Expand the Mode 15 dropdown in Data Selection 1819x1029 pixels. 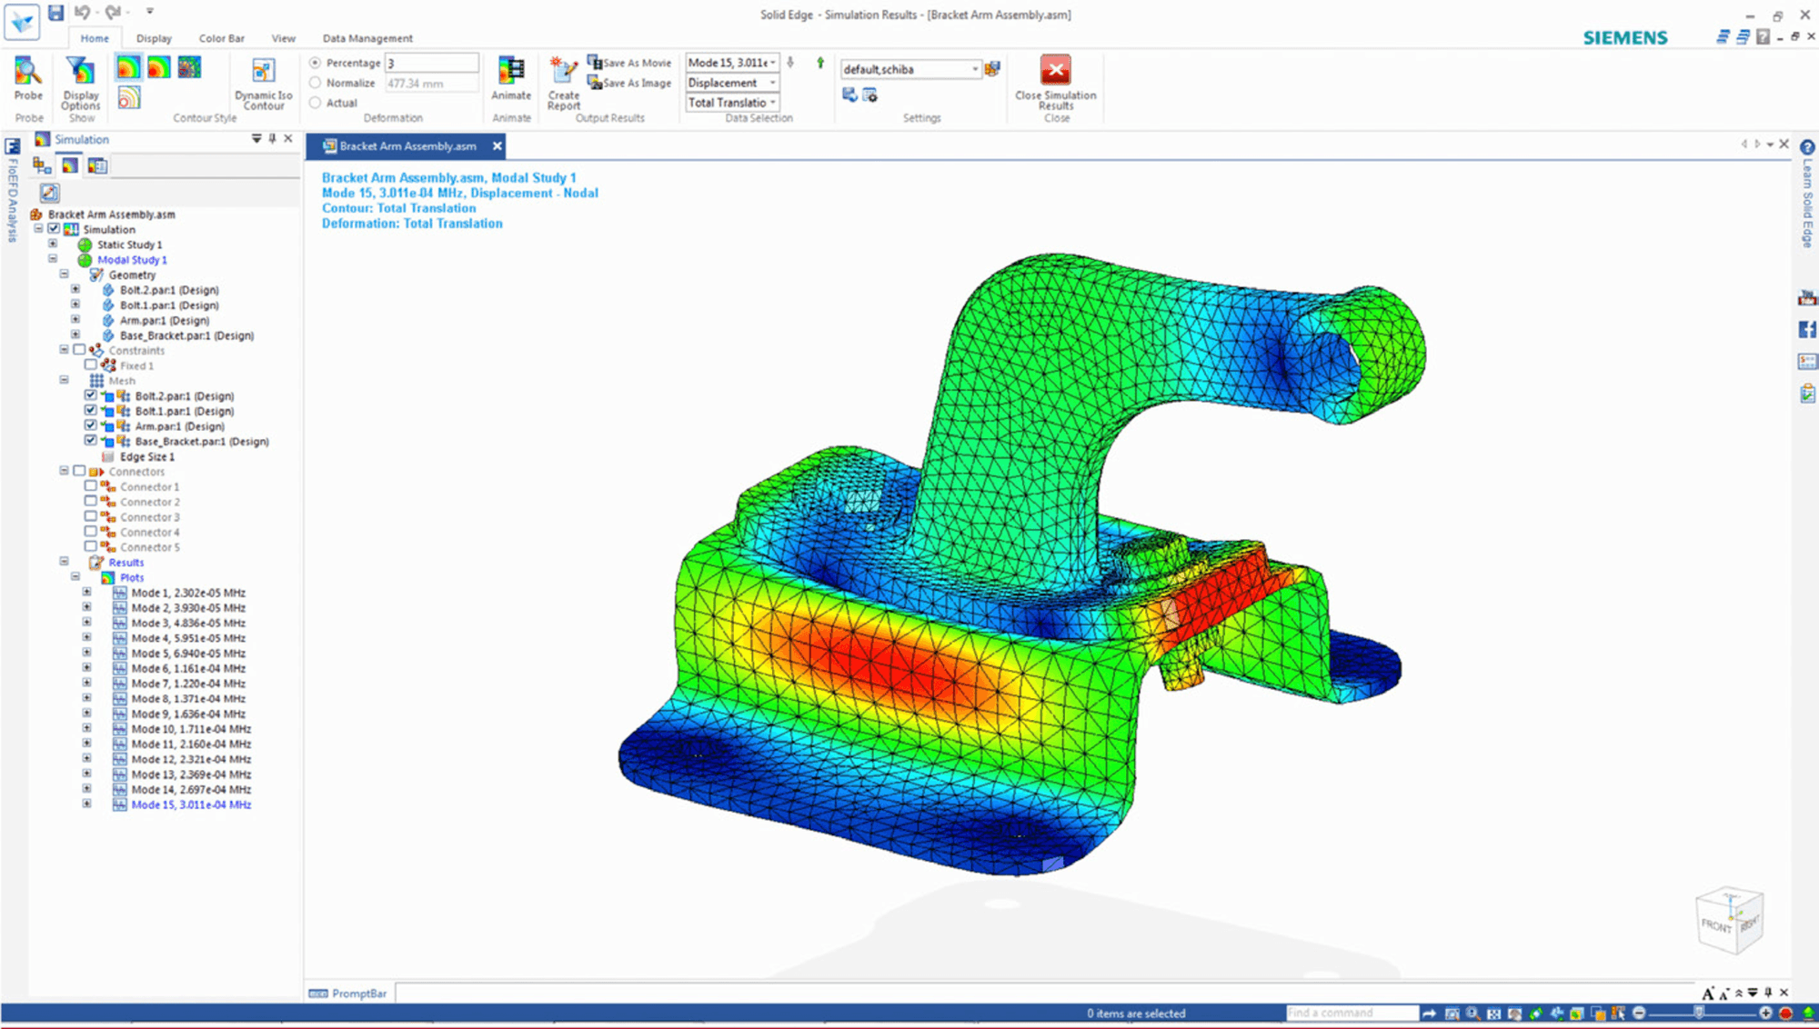[773, 62]
